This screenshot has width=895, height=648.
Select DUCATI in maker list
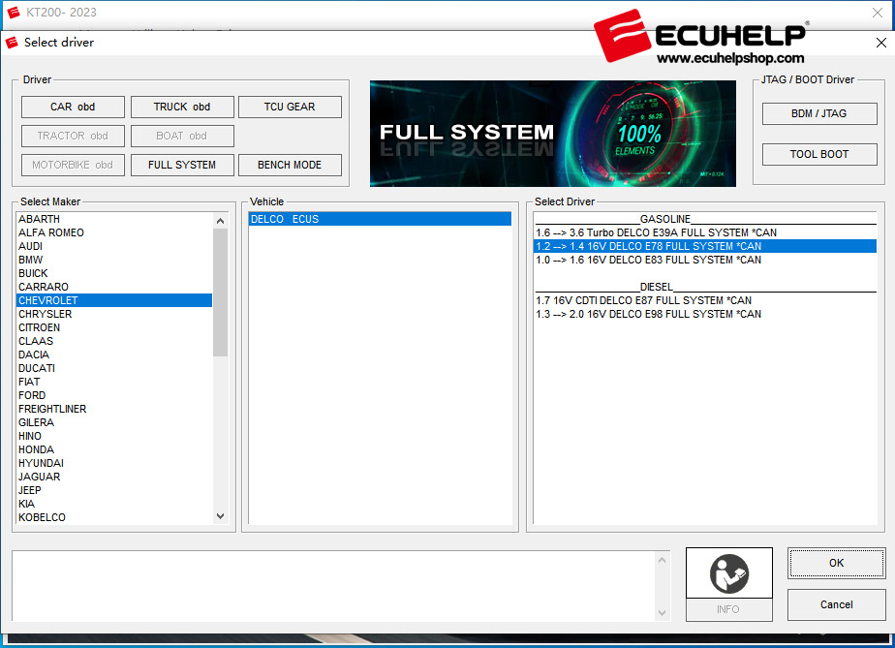(x=114, y=368)
